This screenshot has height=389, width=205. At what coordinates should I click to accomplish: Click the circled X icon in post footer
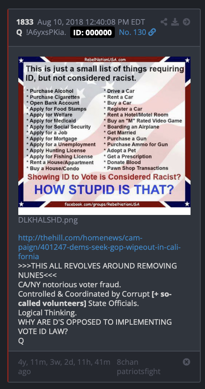coord(186,362)
